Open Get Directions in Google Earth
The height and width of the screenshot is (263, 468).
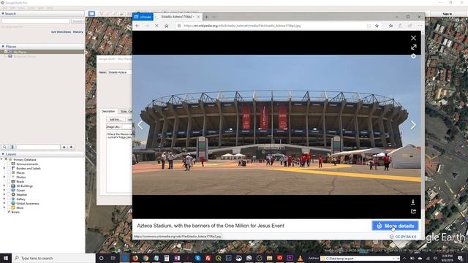click(x=61, y=32)
